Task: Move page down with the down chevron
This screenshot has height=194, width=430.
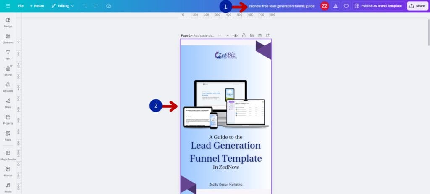Action: [x=228, y=35]
